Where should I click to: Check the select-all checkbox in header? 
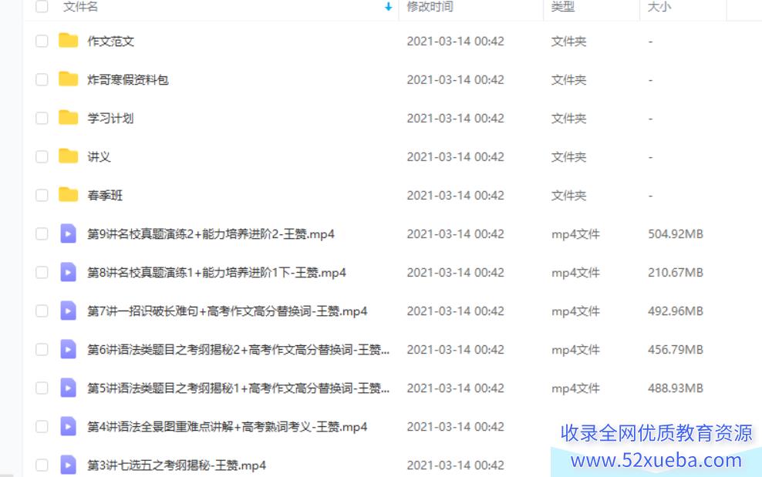point(42,6)
